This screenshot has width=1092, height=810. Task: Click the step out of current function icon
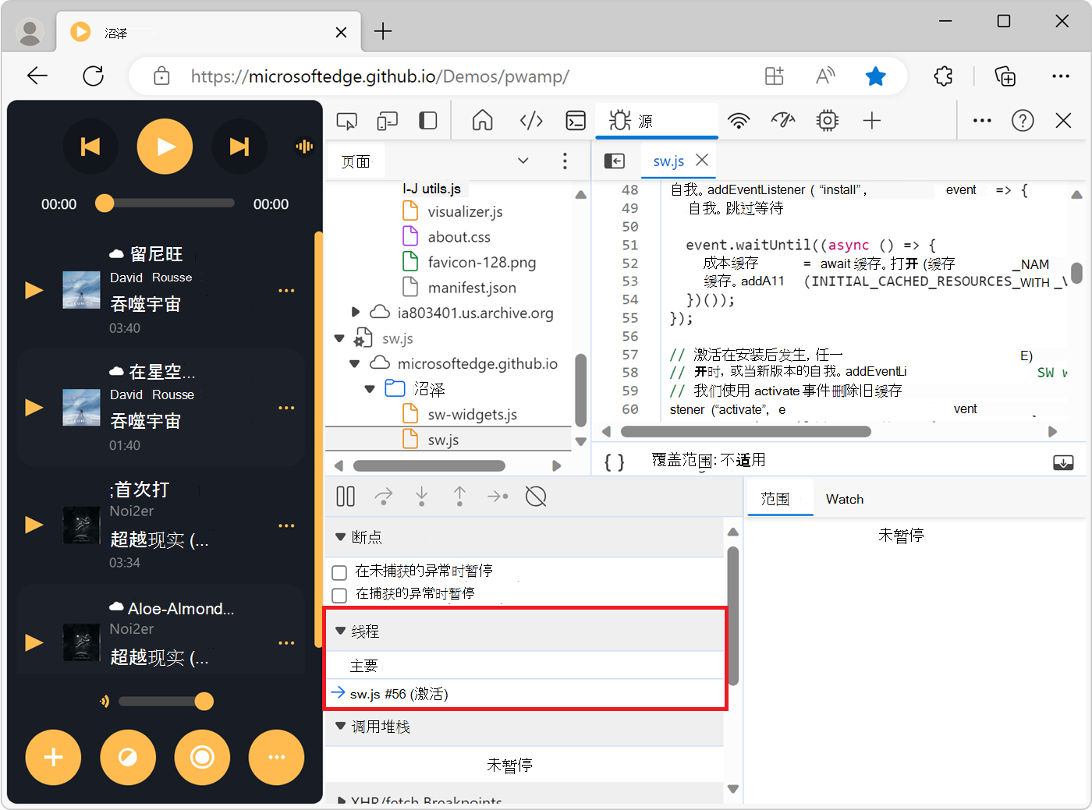459,497
